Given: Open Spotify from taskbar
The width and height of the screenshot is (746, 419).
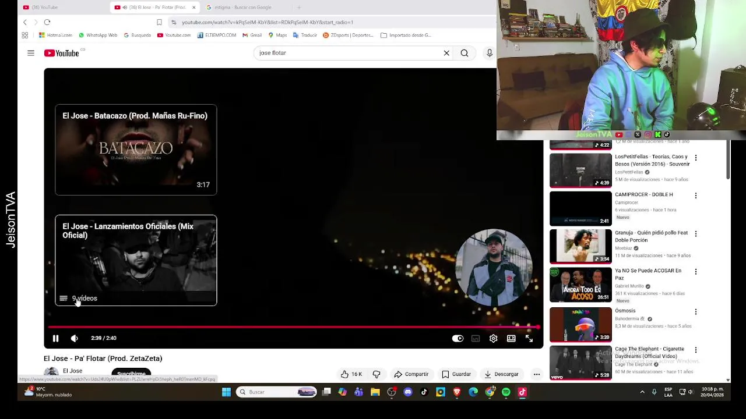Looking at the screenshot, I should 506,392.
